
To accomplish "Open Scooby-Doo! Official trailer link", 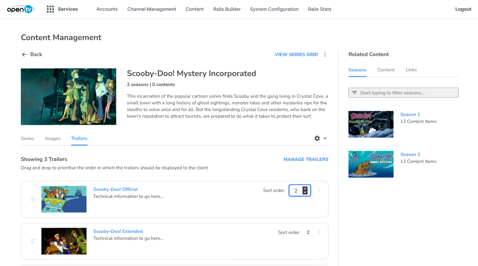I will 115,189.
